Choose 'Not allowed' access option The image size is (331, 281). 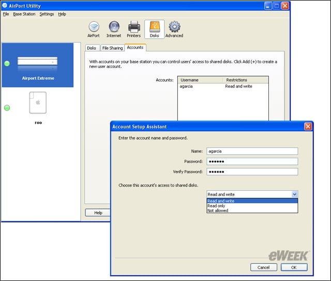tap(252, 210)
